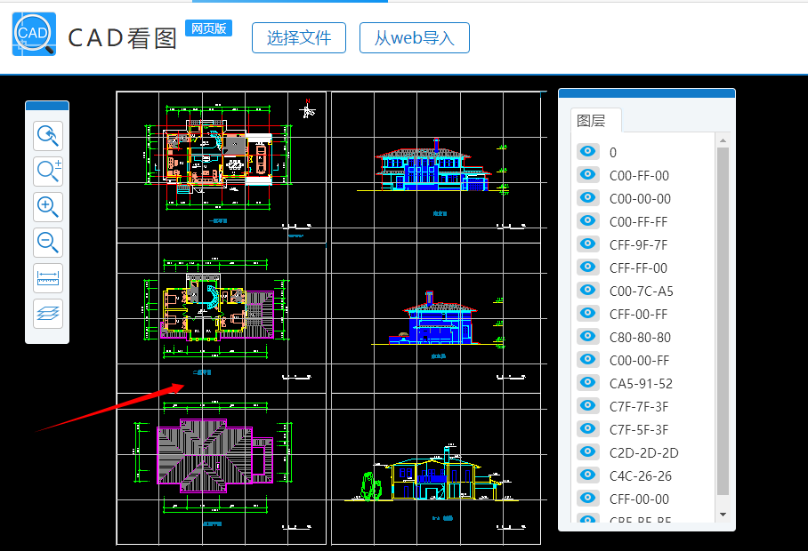Click the layer list scrollbar thumb
Image resolution: width=808 pixels, height=551 pixels.
723,320
